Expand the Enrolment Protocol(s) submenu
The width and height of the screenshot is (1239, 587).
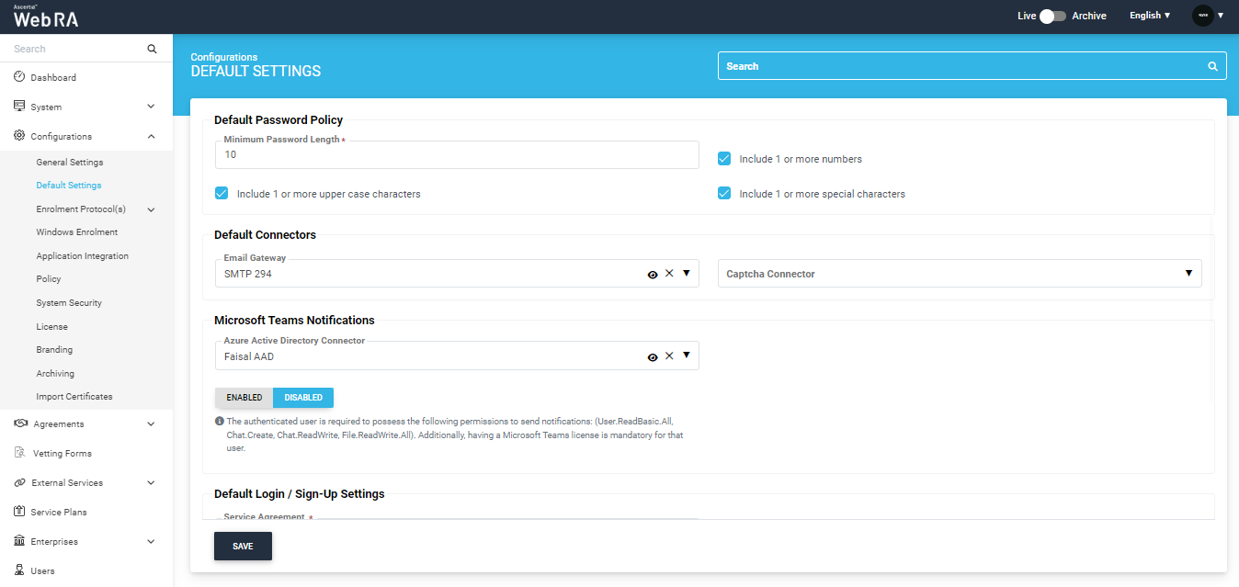point(151,209)
